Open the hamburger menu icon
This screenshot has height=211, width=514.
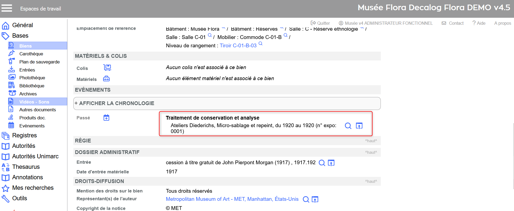pyautogui.click(x=7, y=8)
